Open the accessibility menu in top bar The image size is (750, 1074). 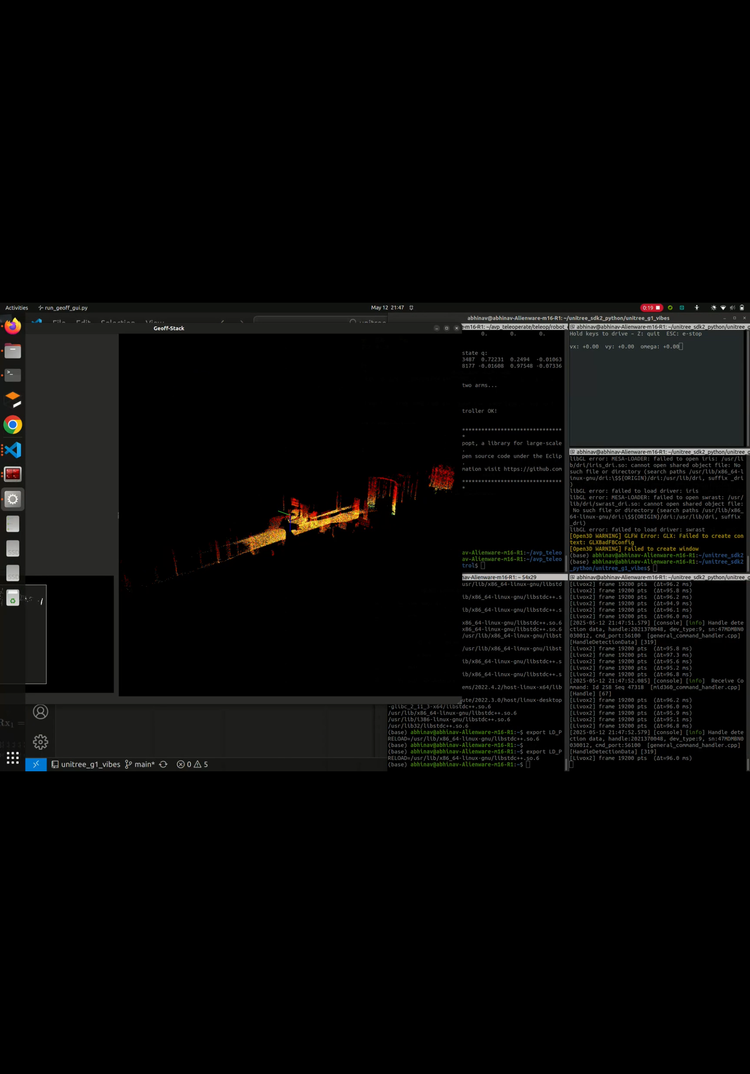(696, 308)
